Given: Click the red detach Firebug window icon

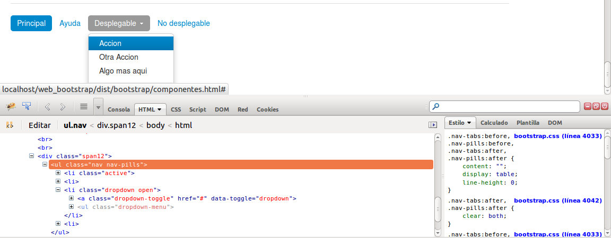Looking at the screenshot, I should pos(596,106).
